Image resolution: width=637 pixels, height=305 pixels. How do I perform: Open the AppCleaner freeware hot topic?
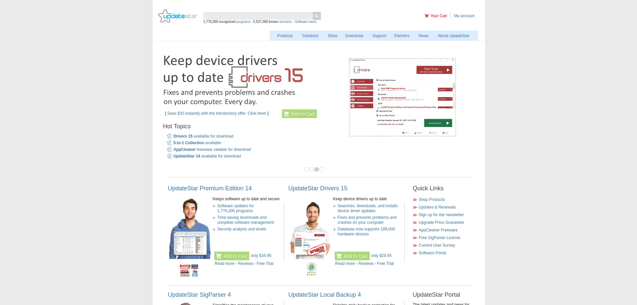point(212,150)
